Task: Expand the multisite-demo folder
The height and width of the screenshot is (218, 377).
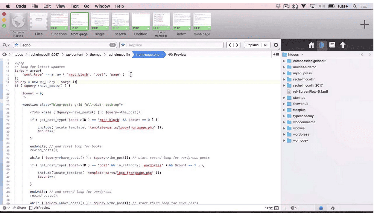Action: point(284,67)
